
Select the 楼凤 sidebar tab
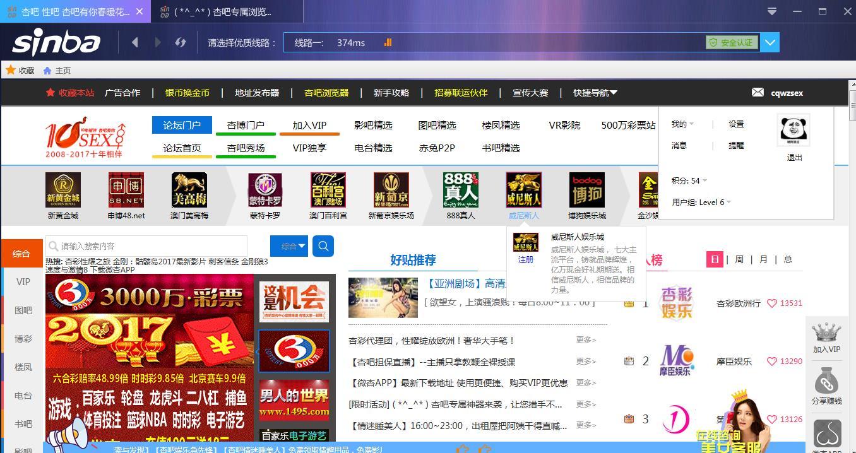(x=23, y=367)
